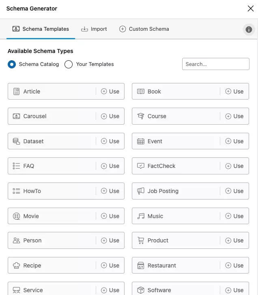Click the Movie film reel icon
Image resolution: width=258 pixels, height=295 pixels.
point(16,216)
